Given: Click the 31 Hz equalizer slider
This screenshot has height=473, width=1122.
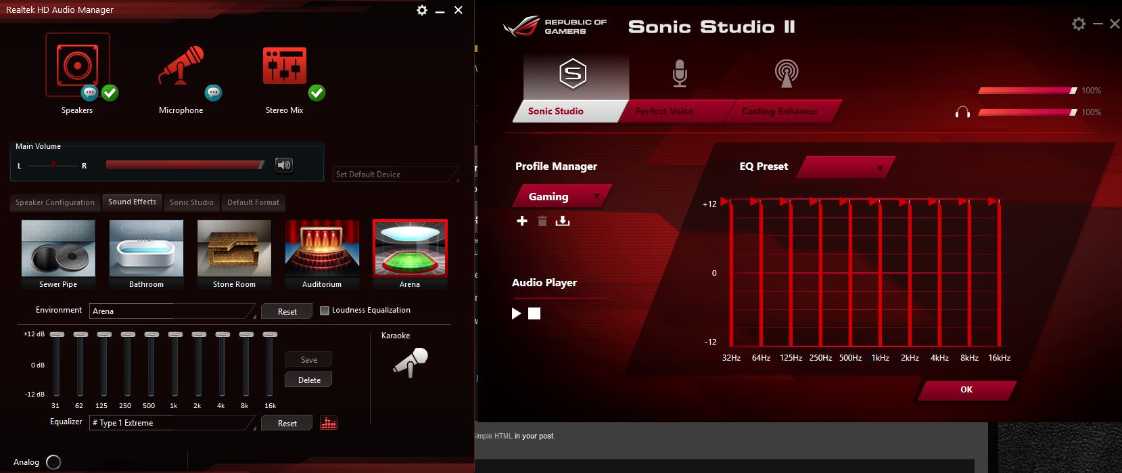Looking at the screenshot, I should click(x=57, y=364).
